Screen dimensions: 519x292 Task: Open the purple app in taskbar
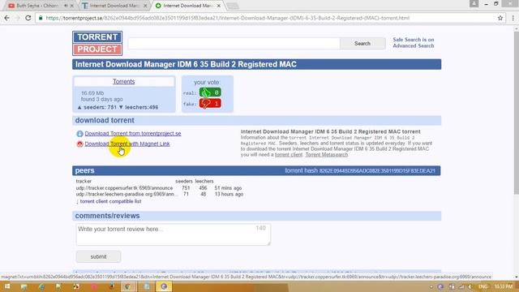164,286
